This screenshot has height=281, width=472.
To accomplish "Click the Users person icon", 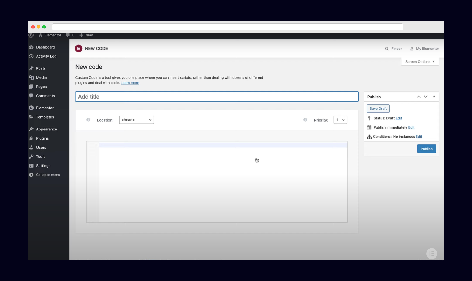I will (x=31, y=147).
